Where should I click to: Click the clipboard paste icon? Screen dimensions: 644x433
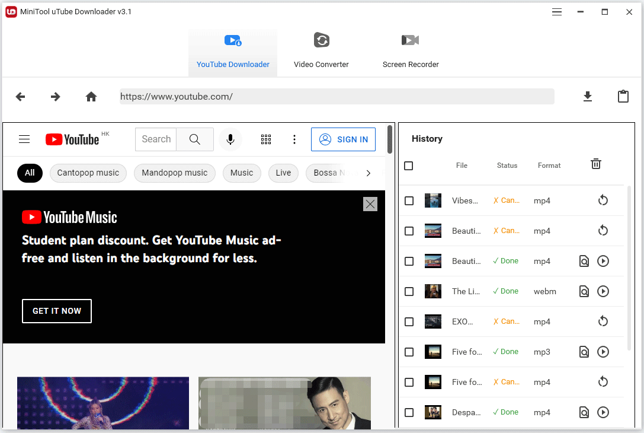tap(623, 96)
